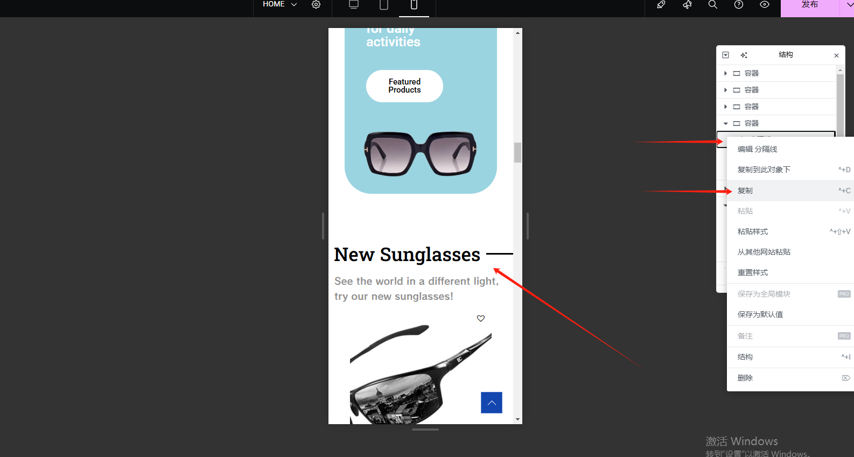Click the AI sparkle icon in structure panel

(744, 55)
